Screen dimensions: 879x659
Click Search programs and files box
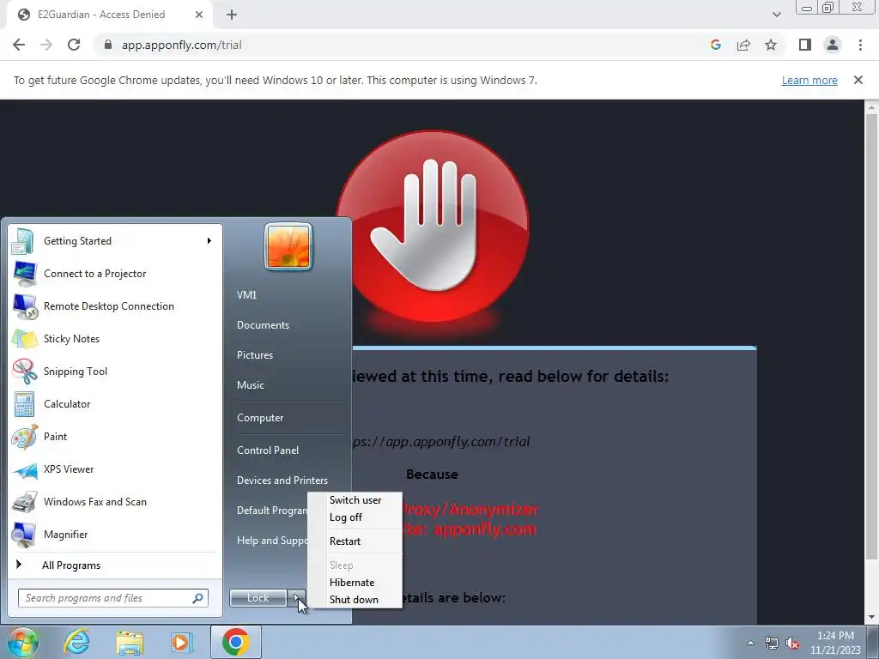tap(112, 598)
